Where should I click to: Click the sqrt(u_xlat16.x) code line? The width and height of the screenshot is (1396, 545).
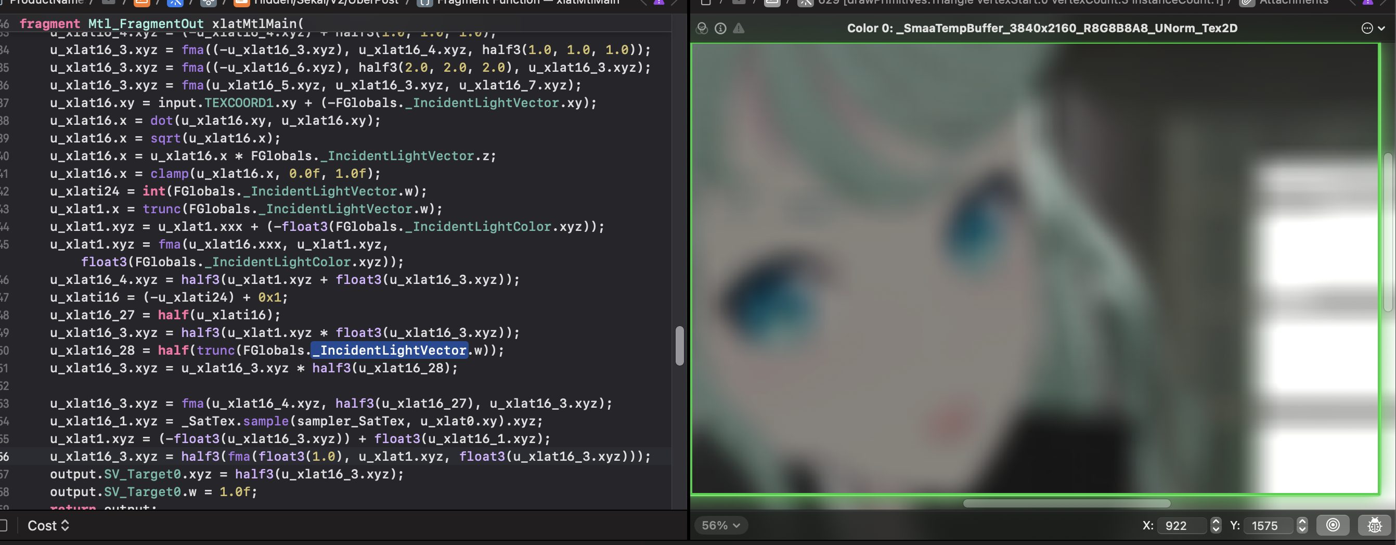pyautogui.click(x=165, y=138)
